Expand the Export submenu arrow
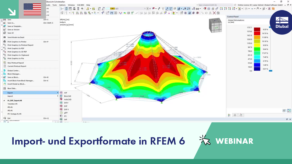The height and width of the screenshot is (164, 292). pos(58,93)
